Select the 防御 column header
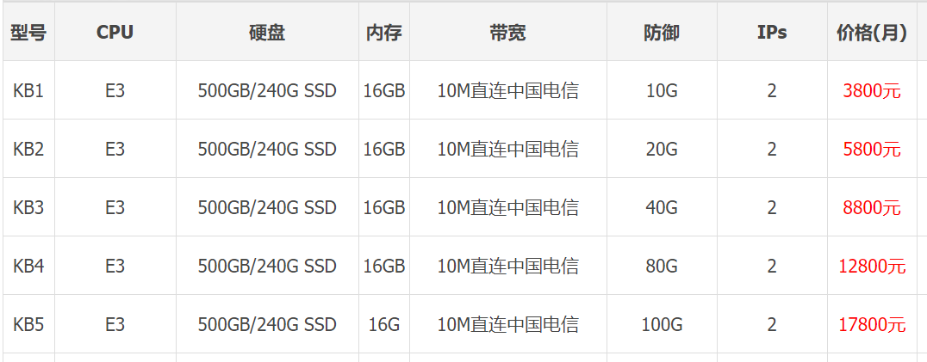 [x=662, y=33]
